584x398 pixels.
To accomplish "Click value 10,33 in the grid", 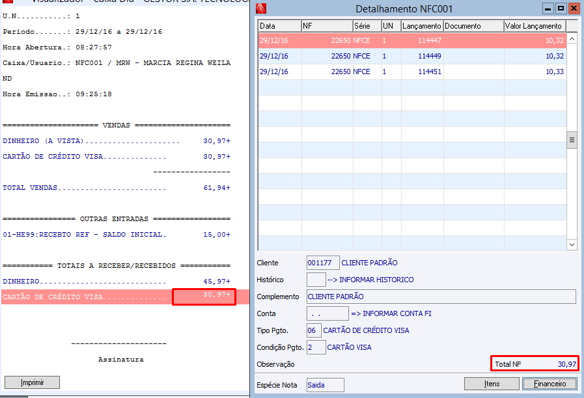I will [555, 72].
